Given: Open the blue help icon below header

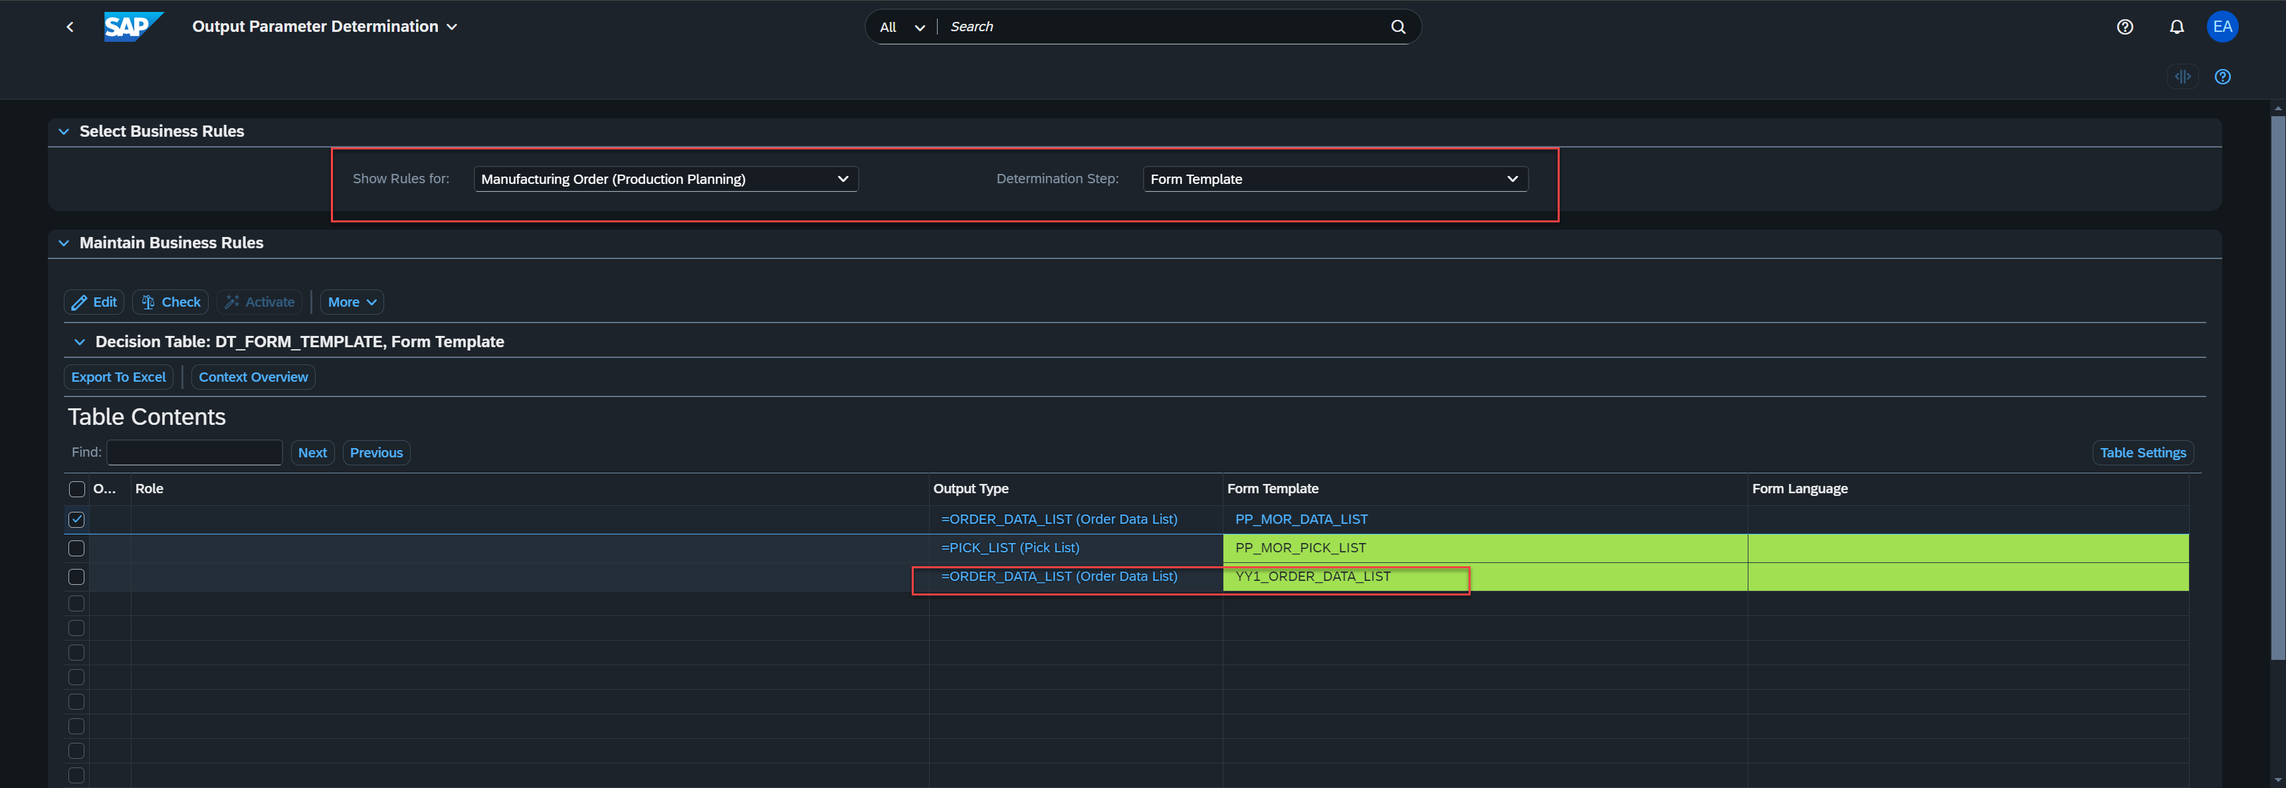Looking at the screenshot, I should click(x=2222, y=76).
